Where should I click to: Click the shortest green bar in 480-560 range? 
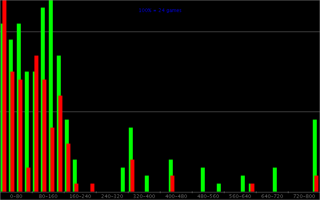tap(219, 188)
